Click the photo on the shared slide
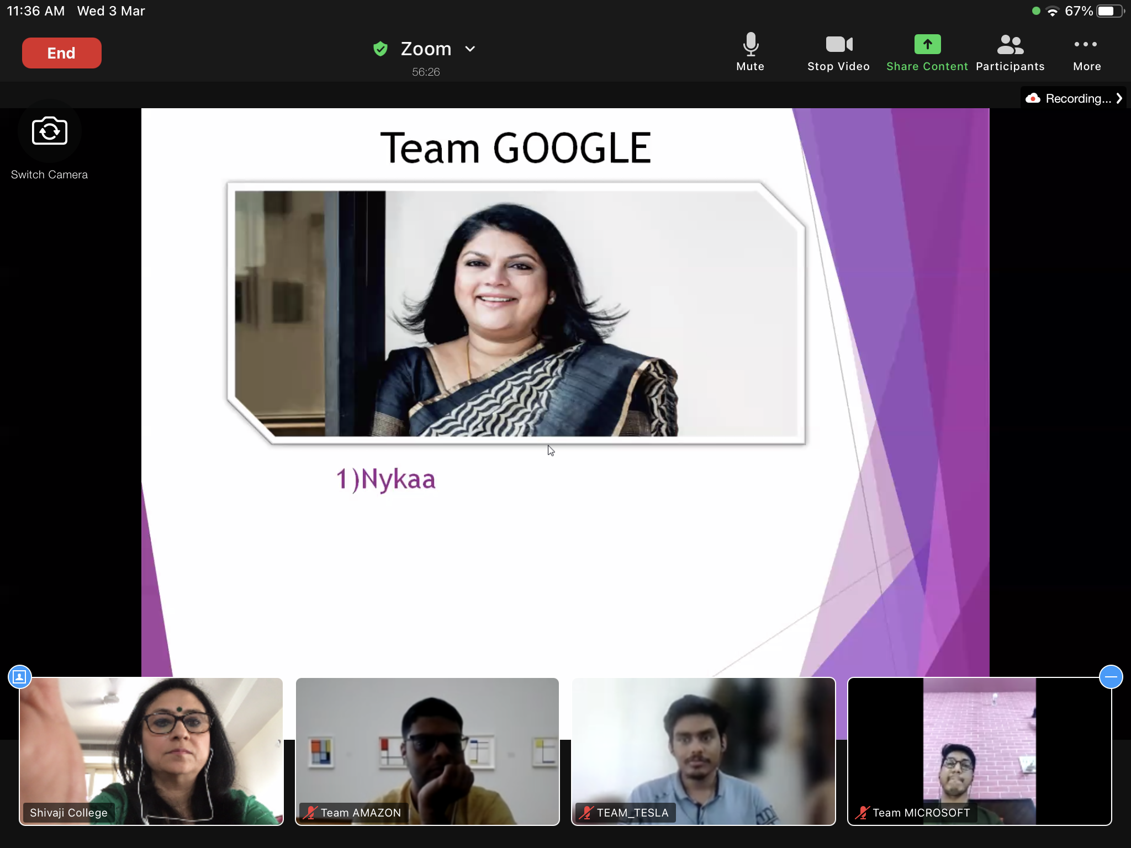 tap(516, 313)
